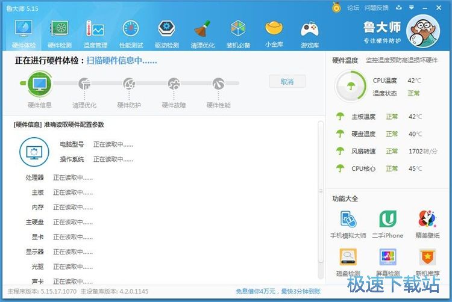Click the 硬件温度 section heading

pos(345,60)
